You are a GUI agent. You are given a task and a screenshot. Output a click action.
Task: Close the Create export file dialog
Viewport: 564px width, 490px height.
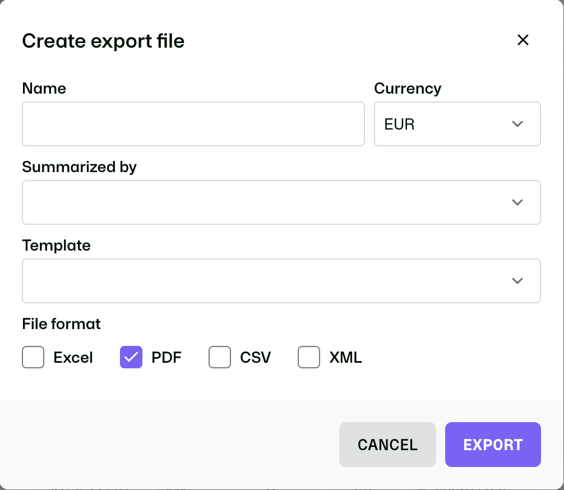pyautogui.click(x=523, y=40)
